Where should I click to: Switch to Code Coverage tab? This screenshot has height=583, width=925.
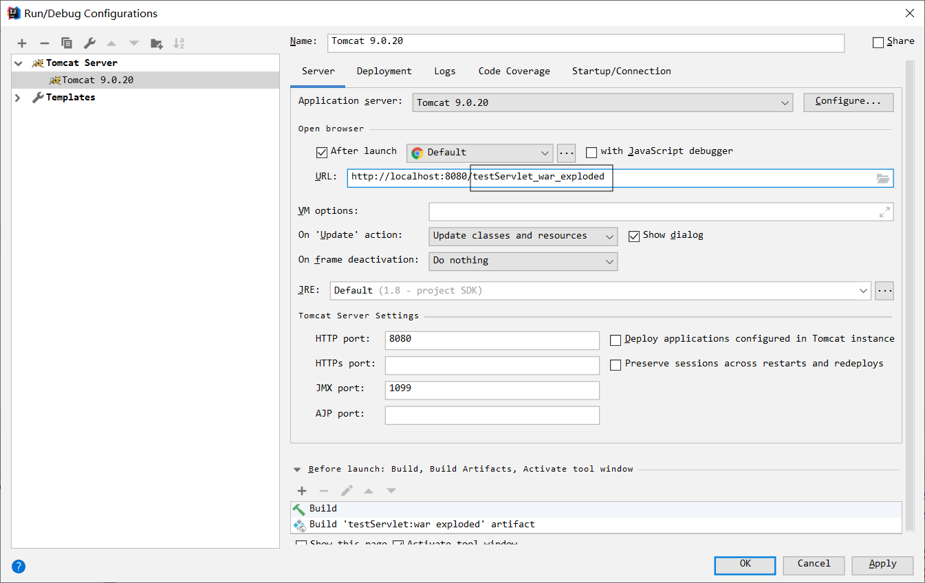point(514,71)
